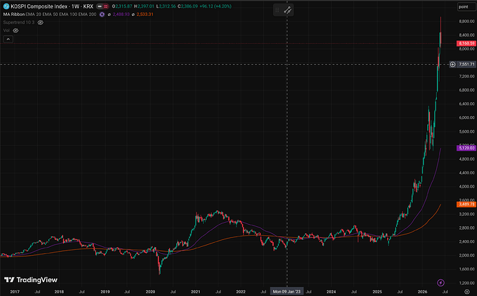The image size is (477, 296).
Task: Click the 2020 label on time axis
Action: pyautogui.click(x=150, y=291)
